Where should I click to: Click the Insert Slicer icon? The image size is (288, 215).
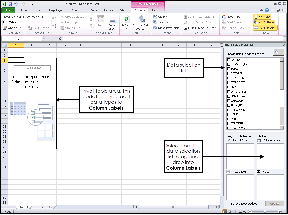(113, 20)
